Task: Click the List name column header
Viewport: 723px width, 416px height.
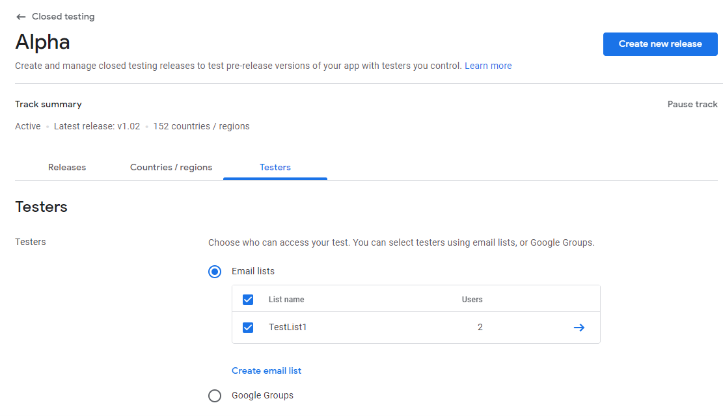Action: pyautogui.click(x=286, y=300)
